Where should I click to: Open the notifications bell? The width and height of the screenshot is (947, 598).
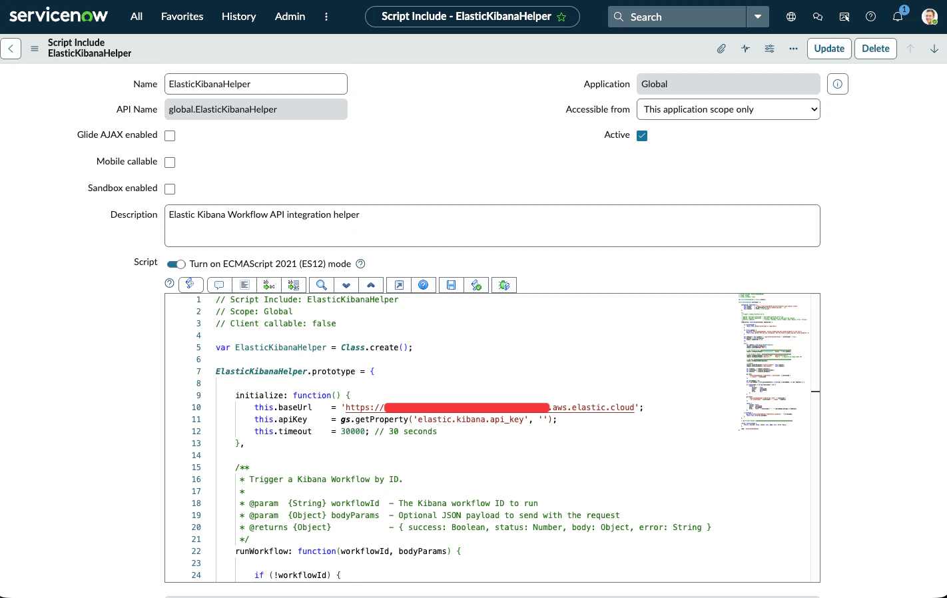tap(898, 17)
